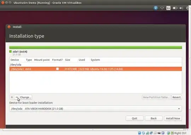191x135 pixels.
Task: Click the Quit button
Action: coord(134,118)
